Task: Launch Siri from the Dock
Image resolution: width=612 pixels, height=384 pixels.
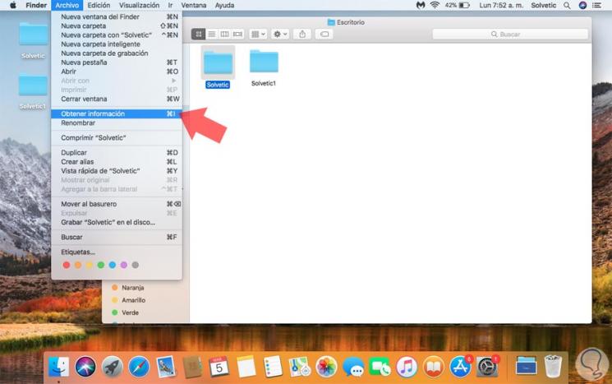Action: coord(85,366)
